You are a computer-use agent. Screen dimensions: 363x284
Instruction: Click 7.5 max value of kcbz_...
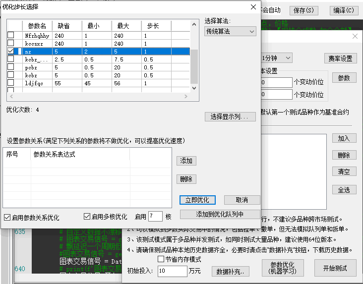pos(119,59)
